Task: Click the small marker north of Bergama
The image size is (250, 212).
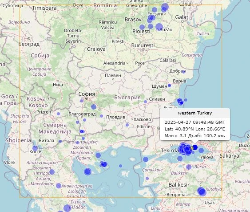Action: (147, 178)
